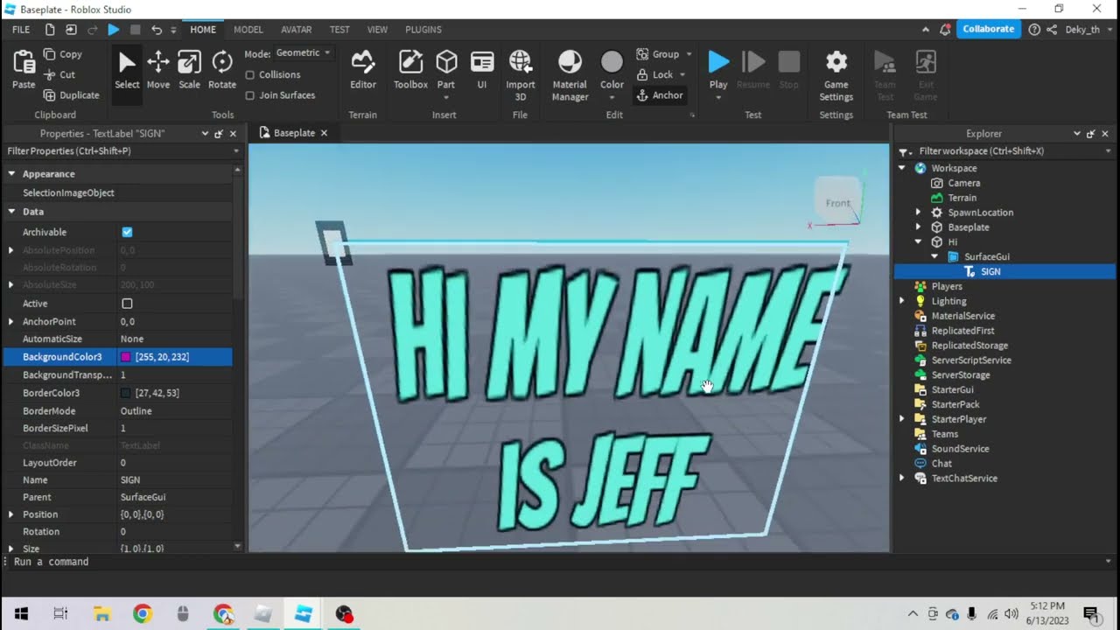
Task: Click the Collaborate button
Action: pos(988,29)
